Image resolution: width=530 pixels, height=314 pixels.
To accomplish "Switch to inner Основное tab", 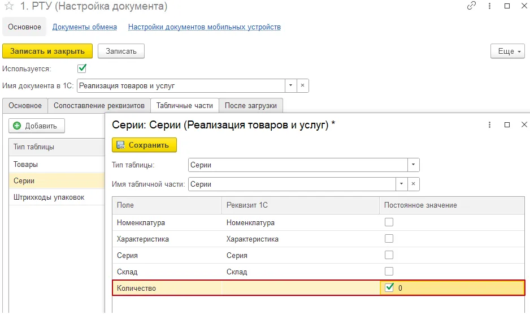I will coord(25,106).
